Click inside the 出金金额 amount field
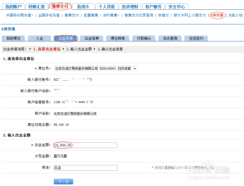Screen dimensions: 244x186 pos(85,145)
